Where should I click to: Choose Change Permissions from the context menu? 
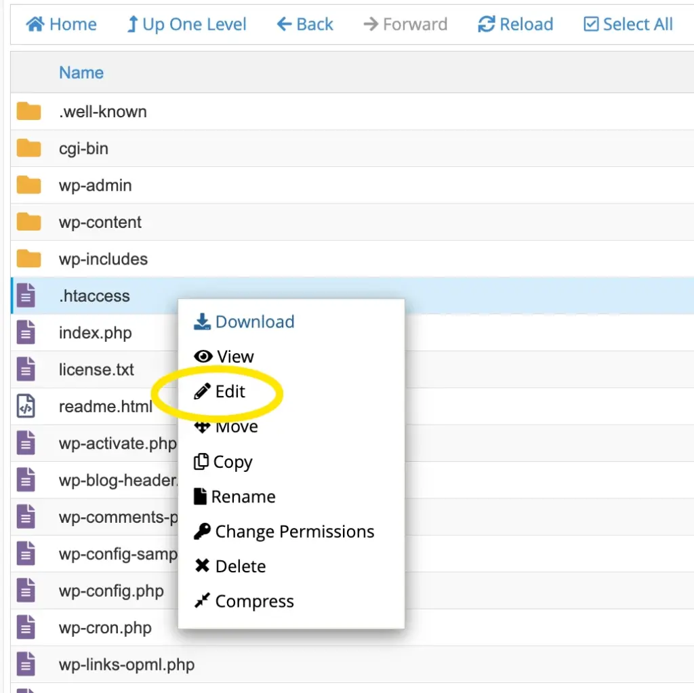(x=284, y=532)
